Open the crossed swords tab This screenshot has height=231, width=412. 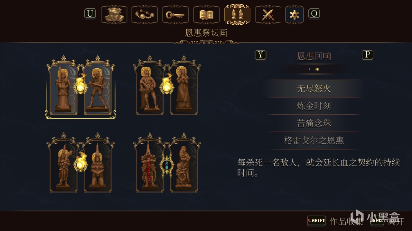[268, 15]
